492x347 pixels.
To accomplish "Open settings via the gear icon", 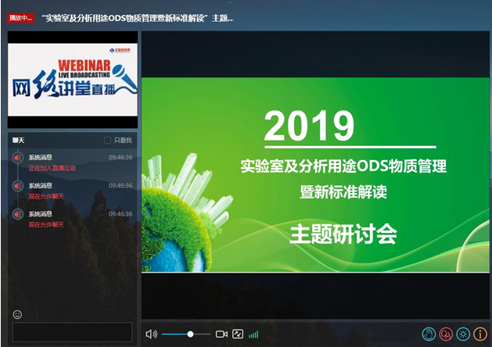I will pos(463,334).
